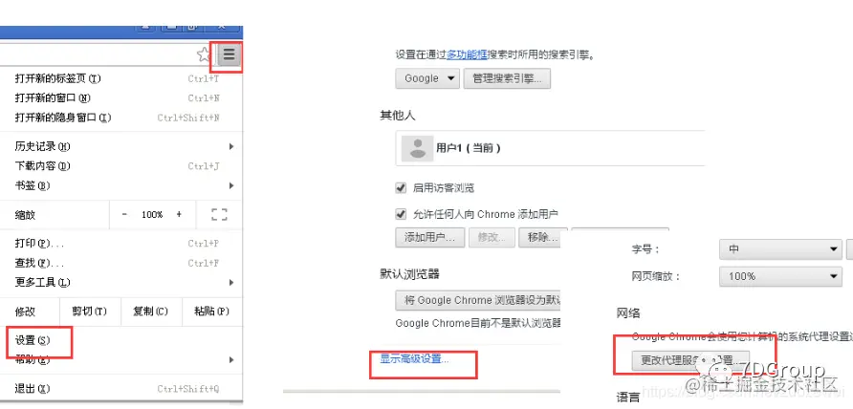Open 设置 settings menu entry

tap(121, 340)
